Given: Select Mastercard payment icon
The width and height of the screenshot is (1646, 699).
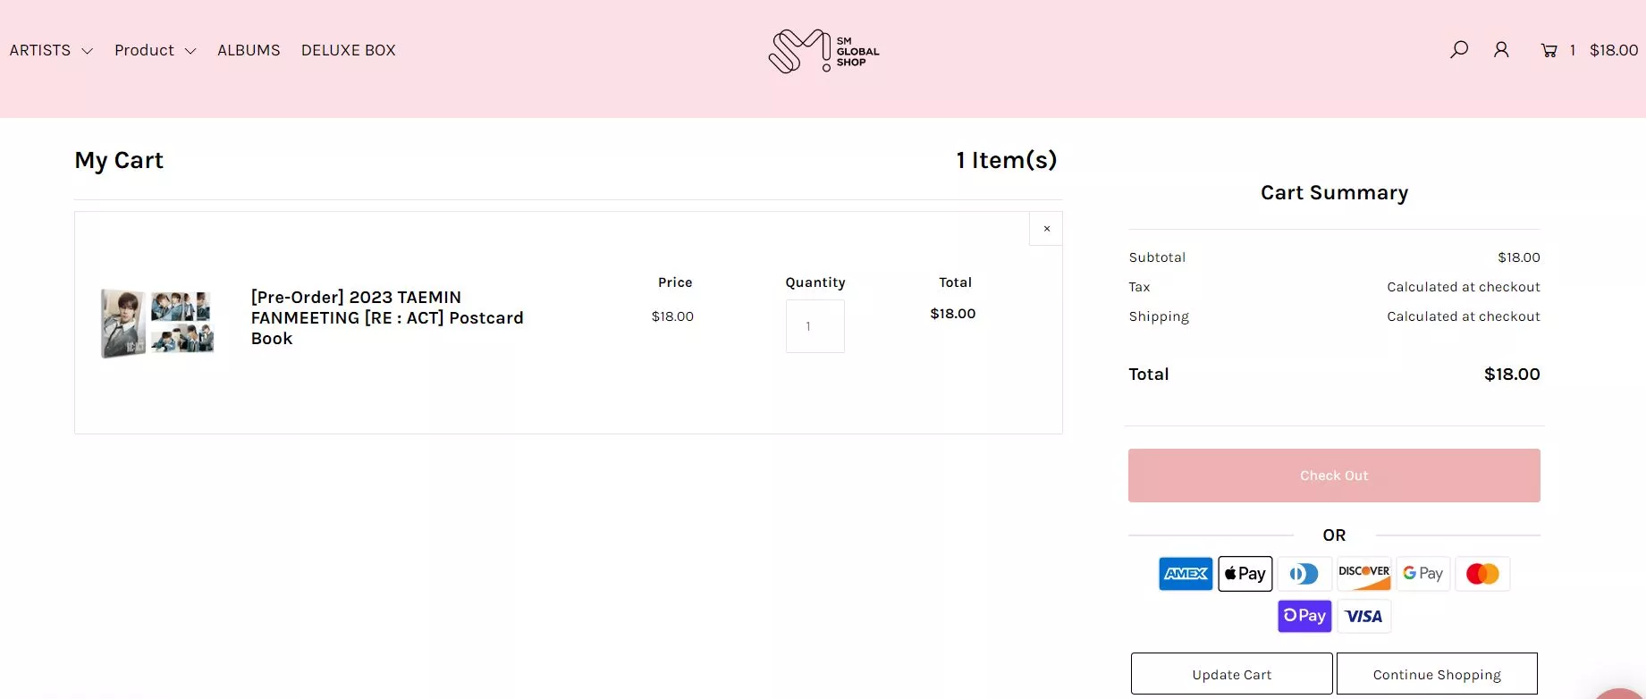Looking at the screenshot, I should click(x=1482, y=574).
